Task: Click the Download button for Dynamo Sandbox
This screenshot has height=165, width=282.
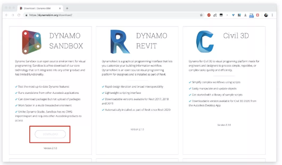Action: [x=50, y=134]
